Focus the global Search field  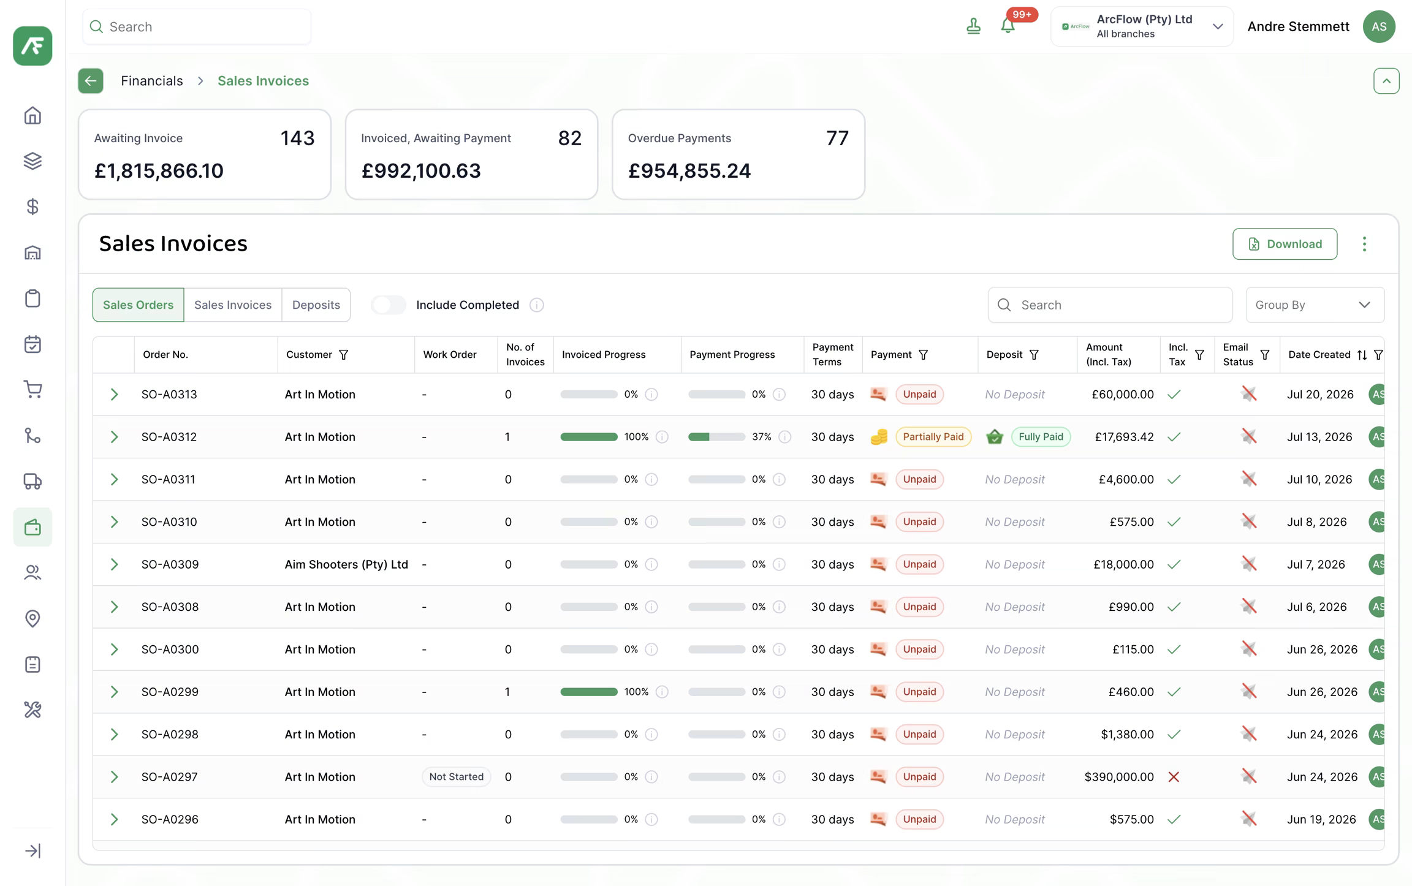(x=197, y=26)
